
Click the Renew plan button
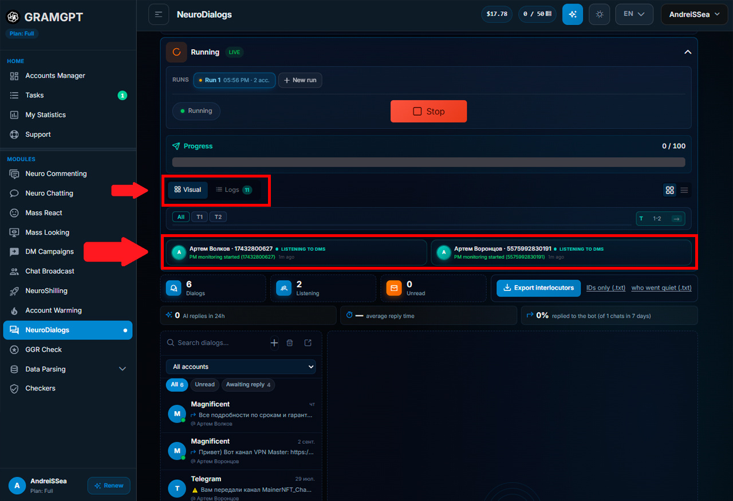tap(109, 486)
